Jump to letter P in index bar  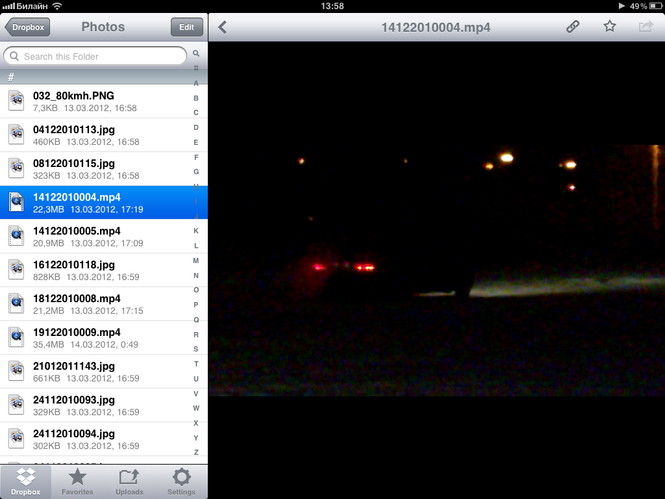click(196, 305)
